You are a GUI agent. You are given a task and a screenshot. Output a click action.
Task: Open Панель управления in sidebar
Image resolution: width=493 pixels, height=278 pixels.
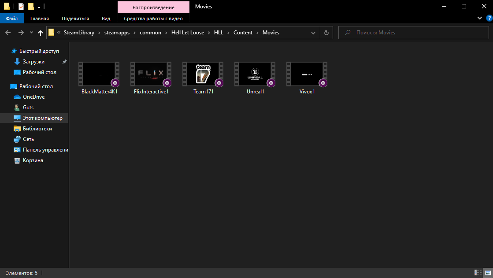pyautogui.click(x=45, y=150)
